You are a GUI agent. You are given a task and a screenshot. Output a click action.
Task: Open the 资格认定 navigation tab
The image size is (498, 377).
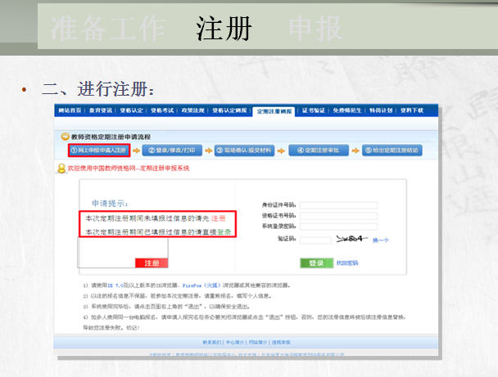pyautogui.click(x=131, y=110)
